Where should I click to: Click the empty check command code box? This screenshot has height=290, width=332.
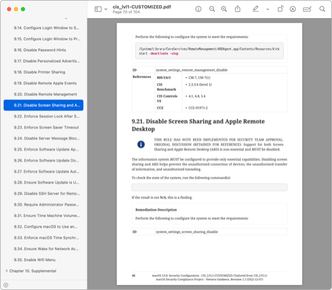coord(209,187)
